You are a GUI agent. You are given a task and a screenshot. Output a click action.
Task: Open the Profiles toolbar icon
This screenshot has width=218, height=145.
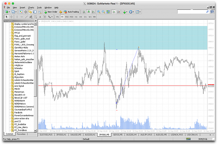pos(13,12)
